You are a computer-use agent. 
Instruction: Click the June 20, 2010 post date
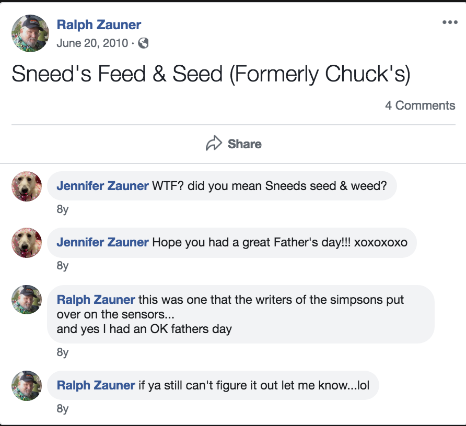pyautogui.click(x=92, y=43)
